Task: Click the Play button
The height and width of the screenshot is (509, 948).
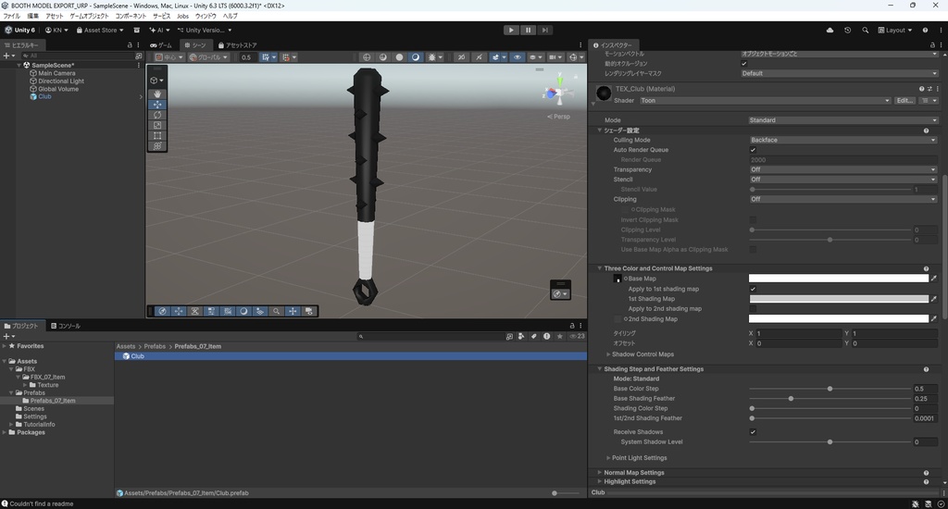Action: [511, 30]
